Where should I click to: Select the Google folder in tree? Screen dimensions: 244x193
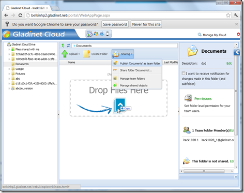(x=20, y=69)
